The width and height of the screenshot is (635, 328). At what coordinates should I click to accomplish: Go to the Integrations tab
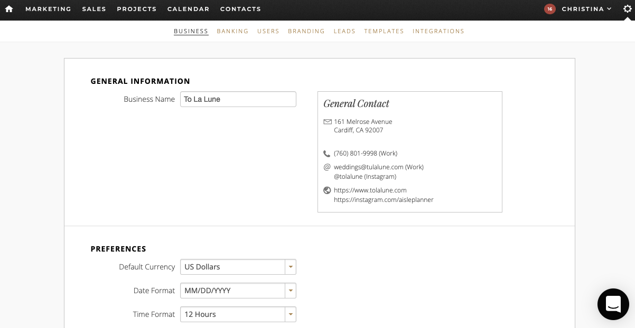(438, 31)
